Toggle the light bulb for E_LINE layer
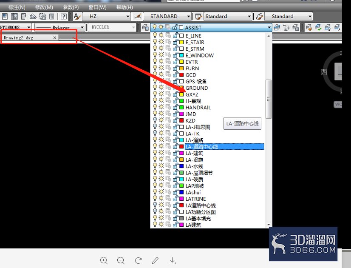The height and width of the screenshot is (268, 351). tap(155, 35)
